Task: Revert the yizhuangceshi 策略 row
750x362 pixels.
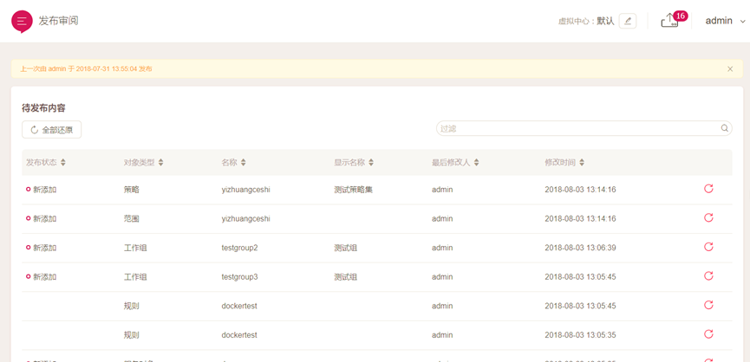Action: coord(708,189)
